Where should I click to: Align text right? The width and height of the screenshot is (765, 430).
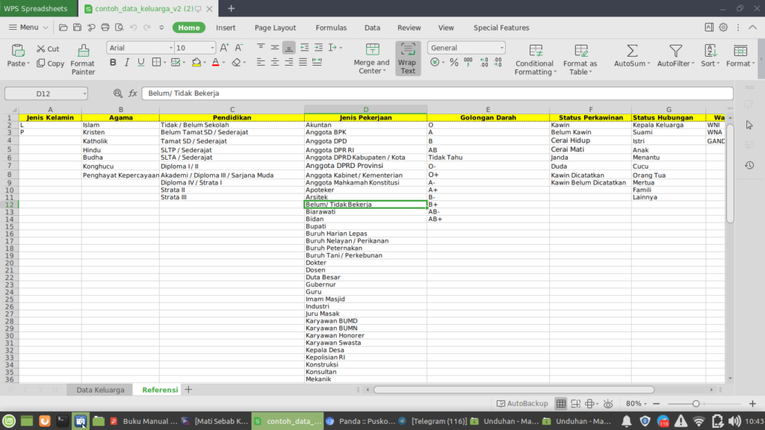point(289,62)
